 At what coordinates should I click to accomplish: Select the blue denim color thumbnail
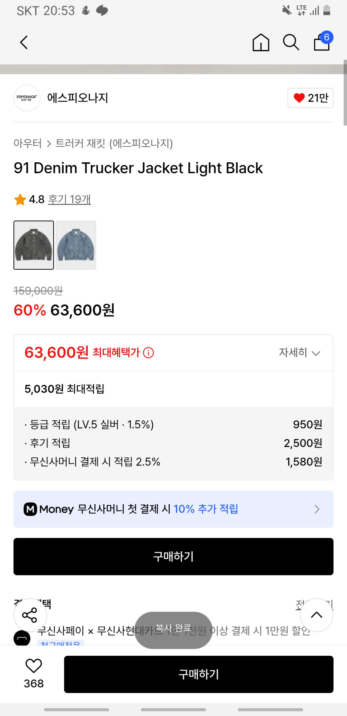(76, 245)
